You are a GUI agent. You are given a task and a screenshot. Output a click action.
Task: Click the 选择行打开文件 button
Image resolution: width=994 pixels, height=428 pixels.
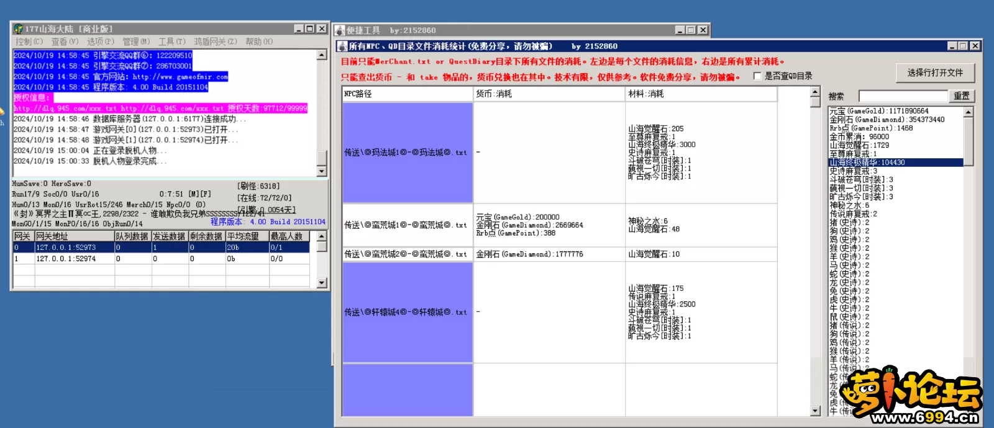click(x=935, y=73)
